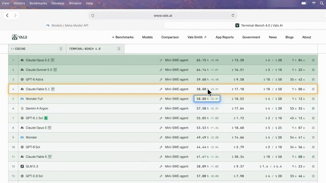The image size is (326, 183).
Task: Click wrench icon beside Wonder Full's Mini-SWE-agent
Action: point(161,99)
